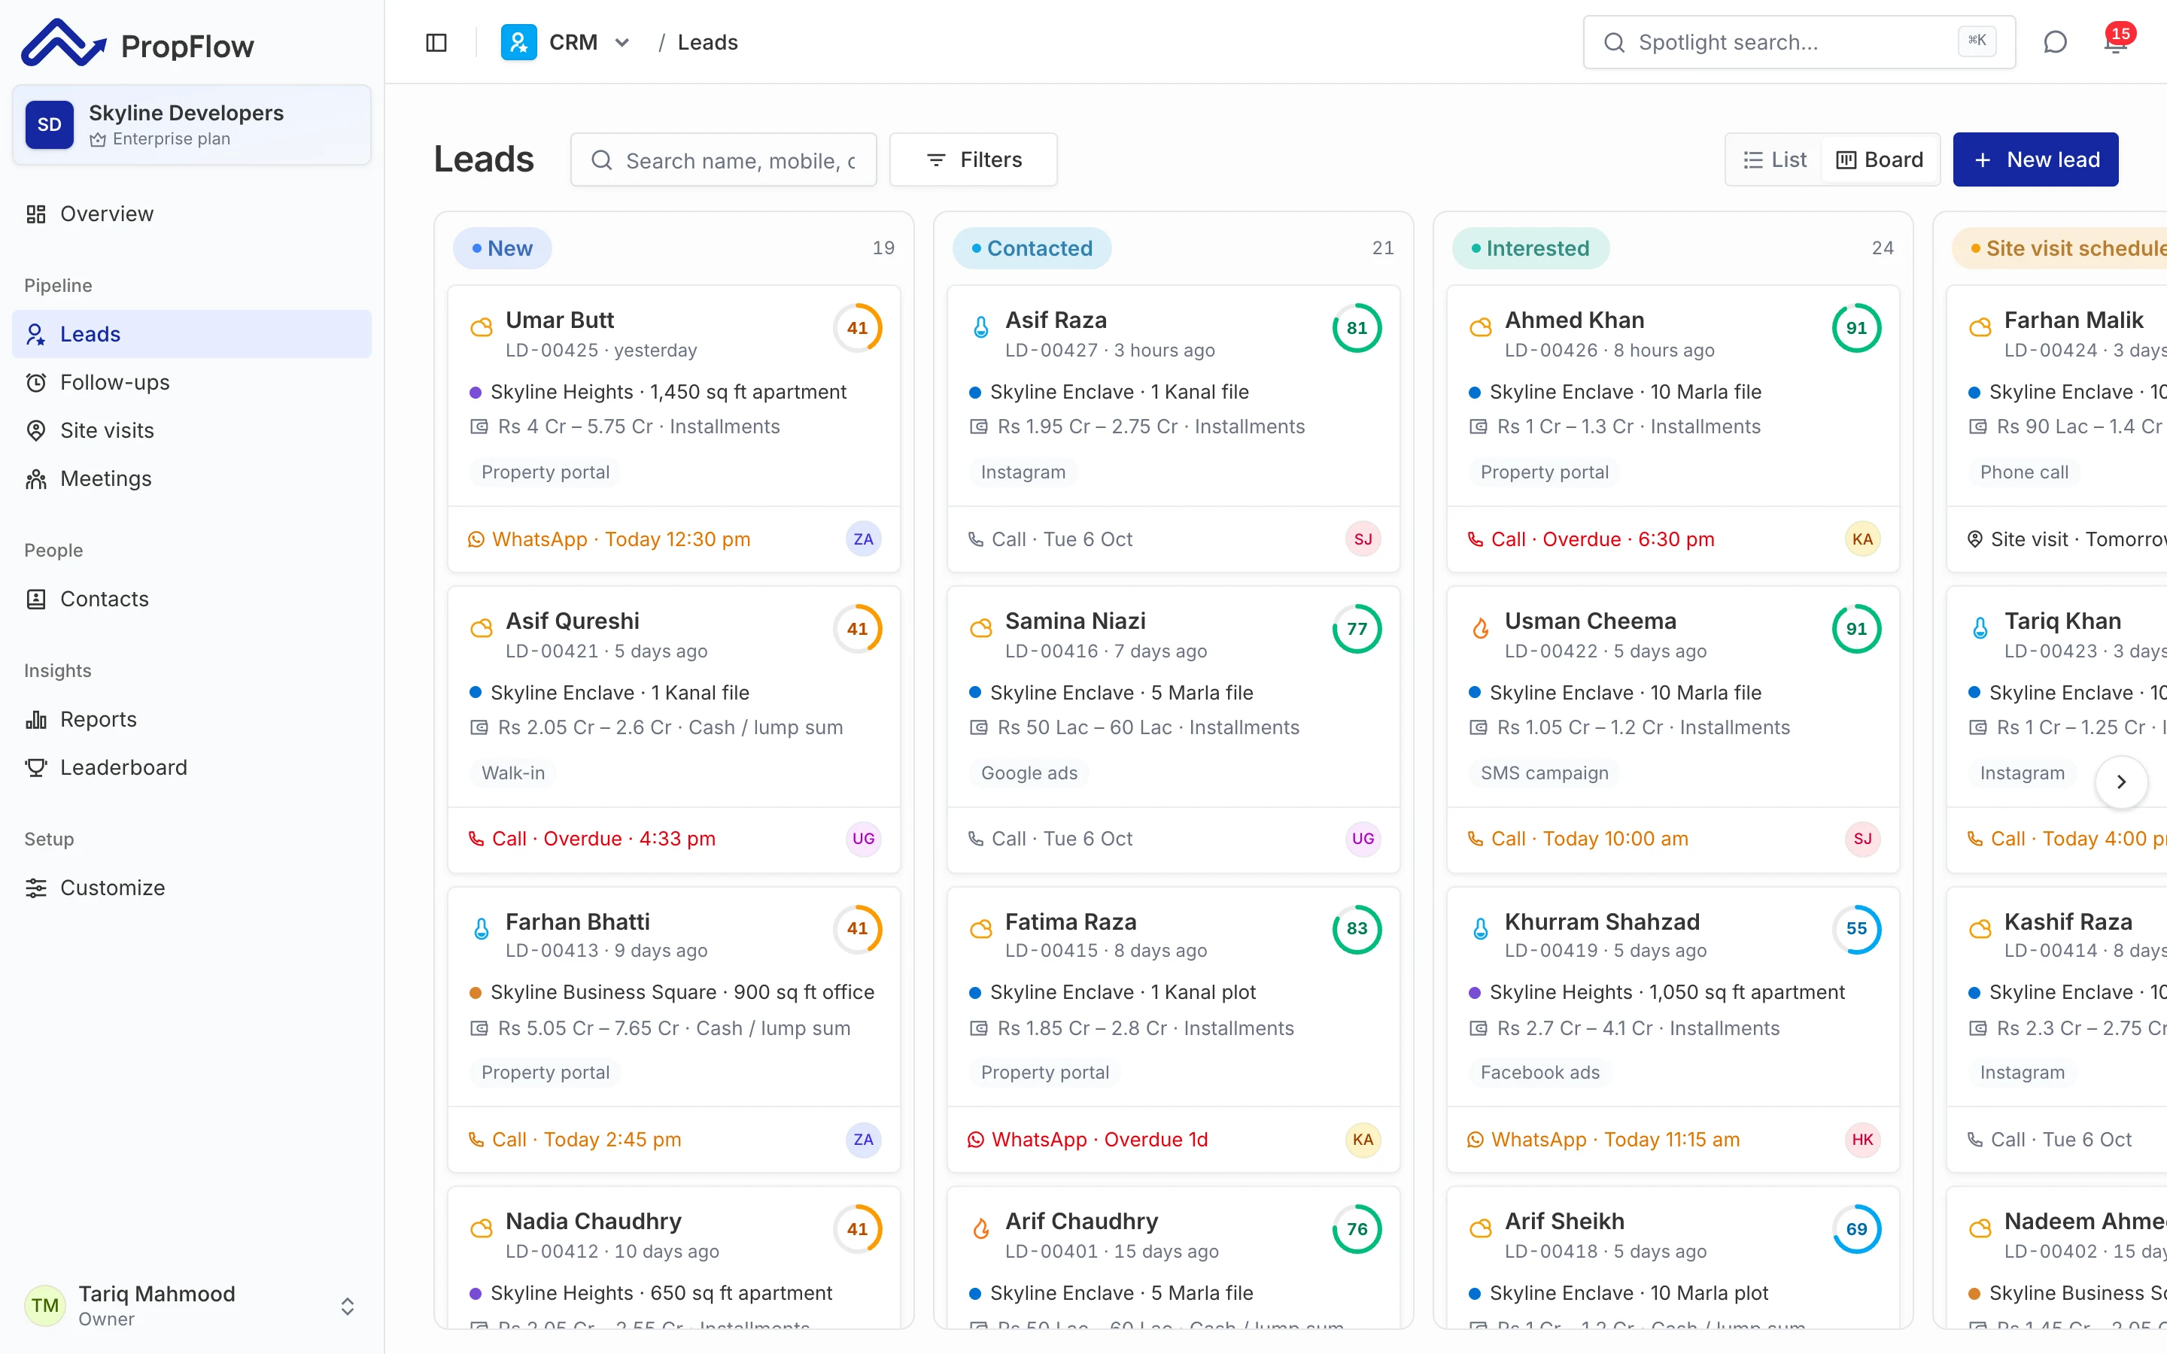The width and height of the screenshot is (2167, 1354).
Task: Click Khurram Shahzad's score ring 55
Action: click(1856, 929)
